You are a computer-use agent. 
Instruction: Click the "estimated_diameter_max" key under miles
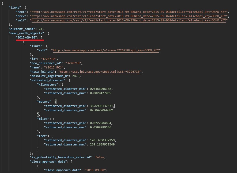(x=65, y=127)
